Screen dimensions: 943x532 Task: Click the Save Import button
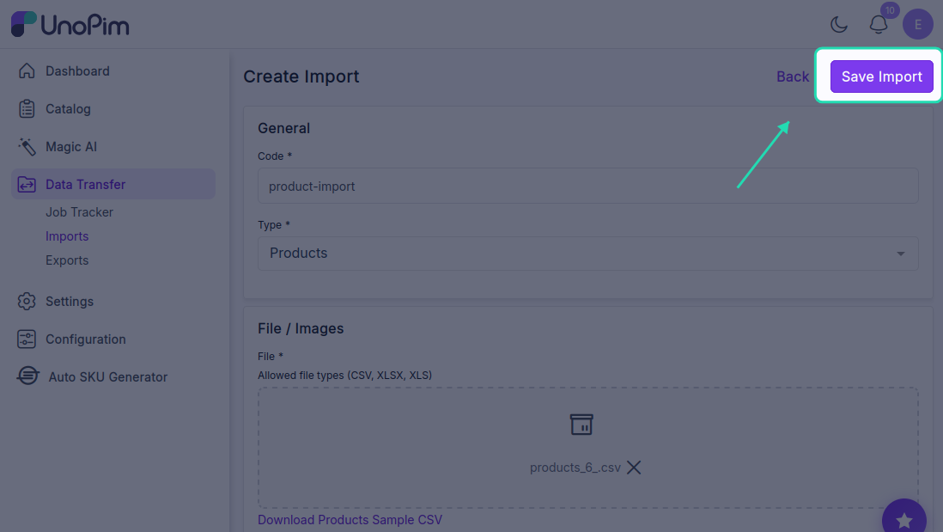click(882, 76)
